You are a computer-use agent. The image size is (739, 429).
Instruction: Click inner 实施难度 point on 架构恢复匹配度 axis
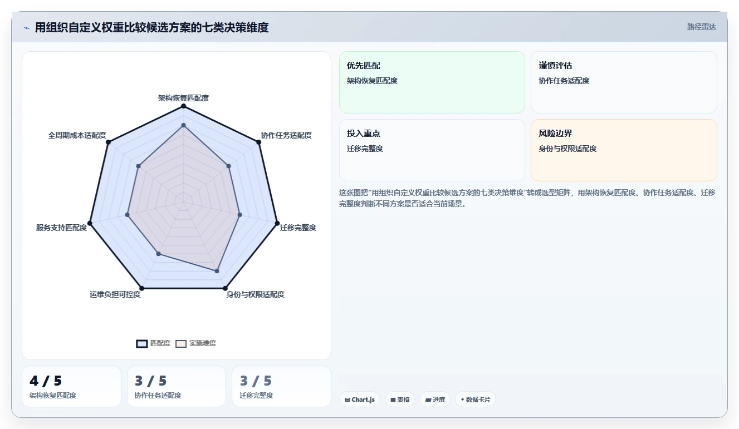coord(183,125)
